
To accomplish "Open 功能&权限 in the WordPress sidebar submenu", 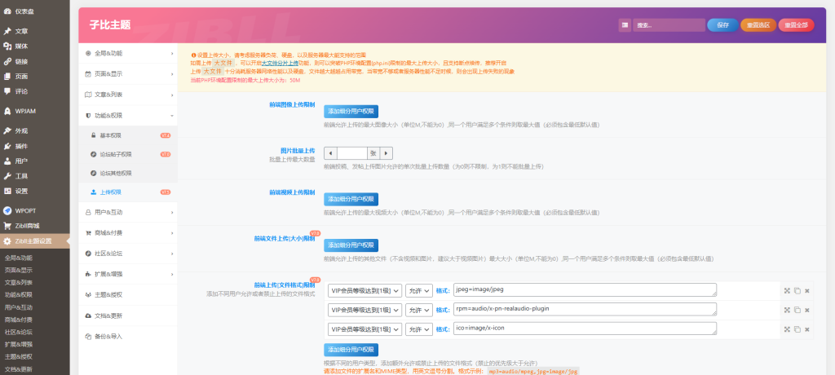I will pos(18,294).
